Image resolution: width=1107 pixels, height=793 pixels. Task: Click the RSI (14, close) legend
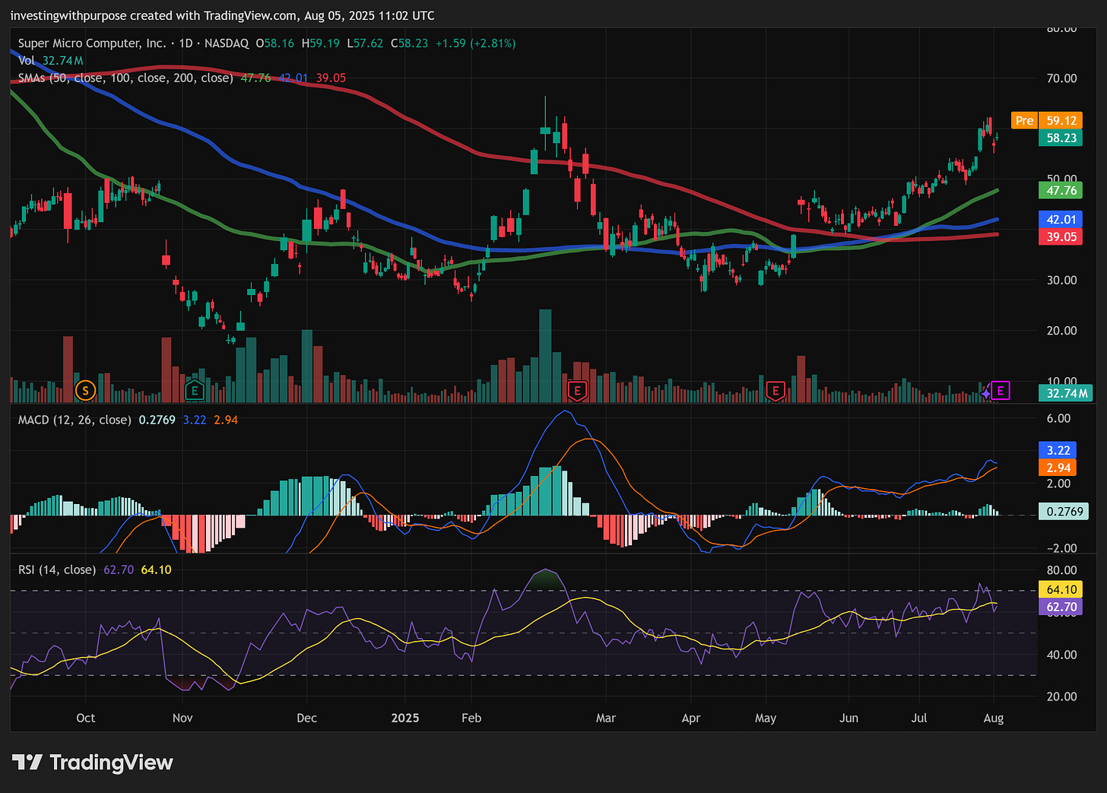57,569
